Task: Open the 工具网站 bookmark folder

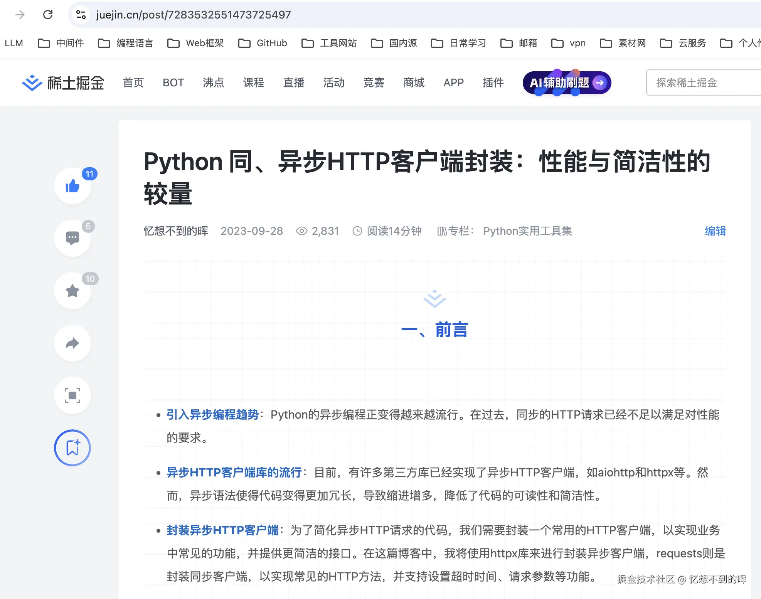Action: coord(329,43)
